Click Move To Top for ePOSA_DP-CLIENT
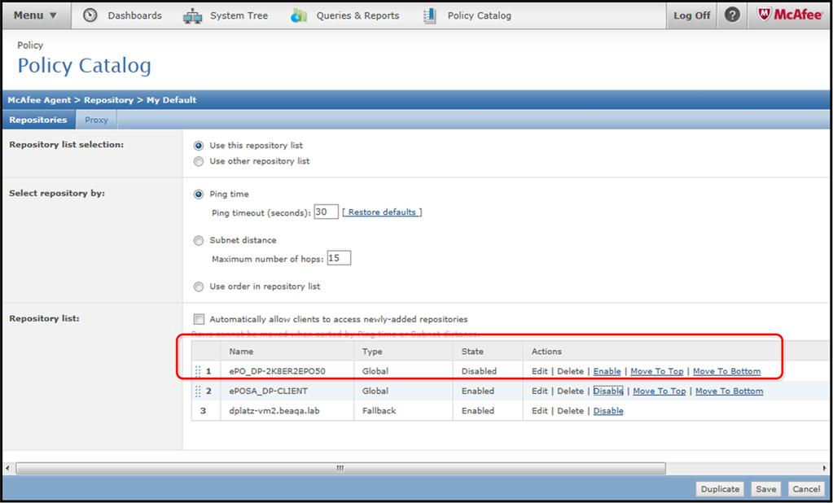Screen dimensions: 833x503 (660, 391)
